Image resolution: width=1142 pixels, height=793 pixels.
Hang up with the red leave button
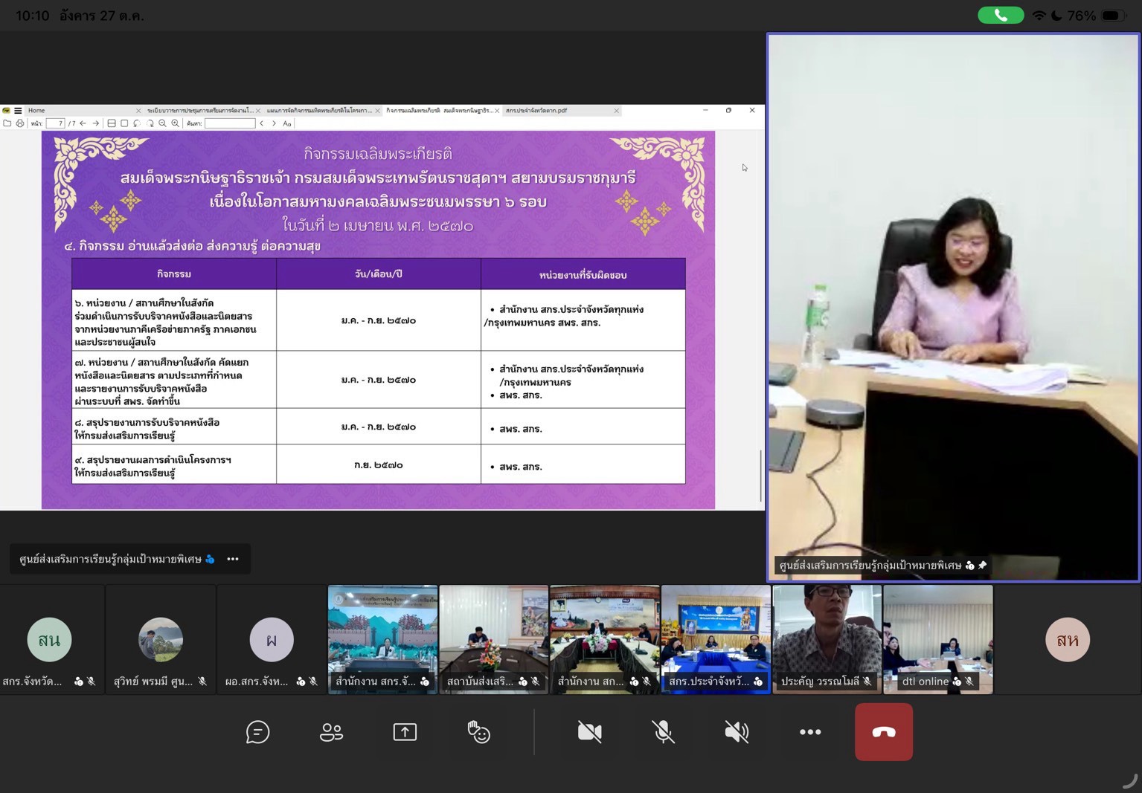coord(884,732)
